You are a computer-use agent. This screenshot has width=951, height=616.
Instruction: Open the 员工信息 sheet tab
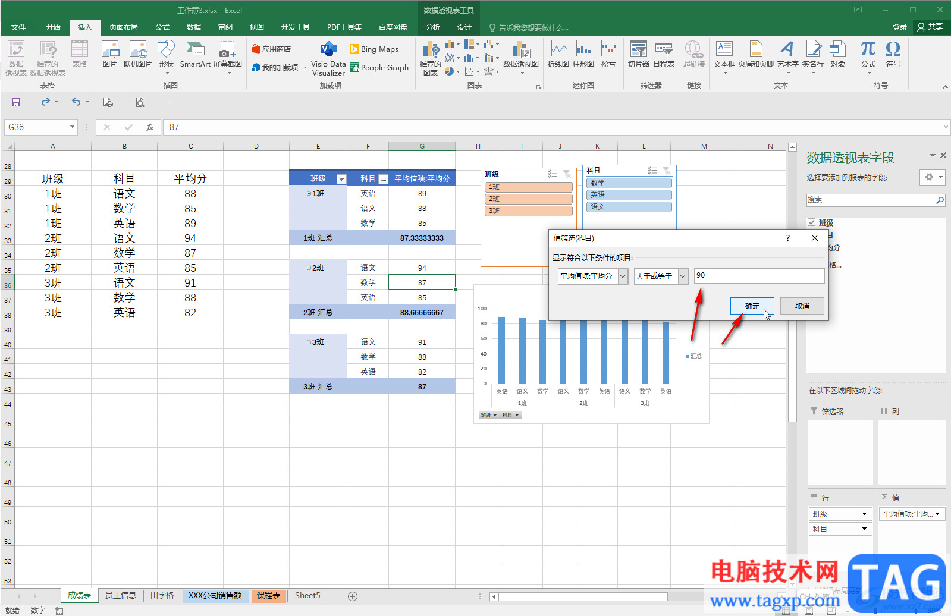121,595
